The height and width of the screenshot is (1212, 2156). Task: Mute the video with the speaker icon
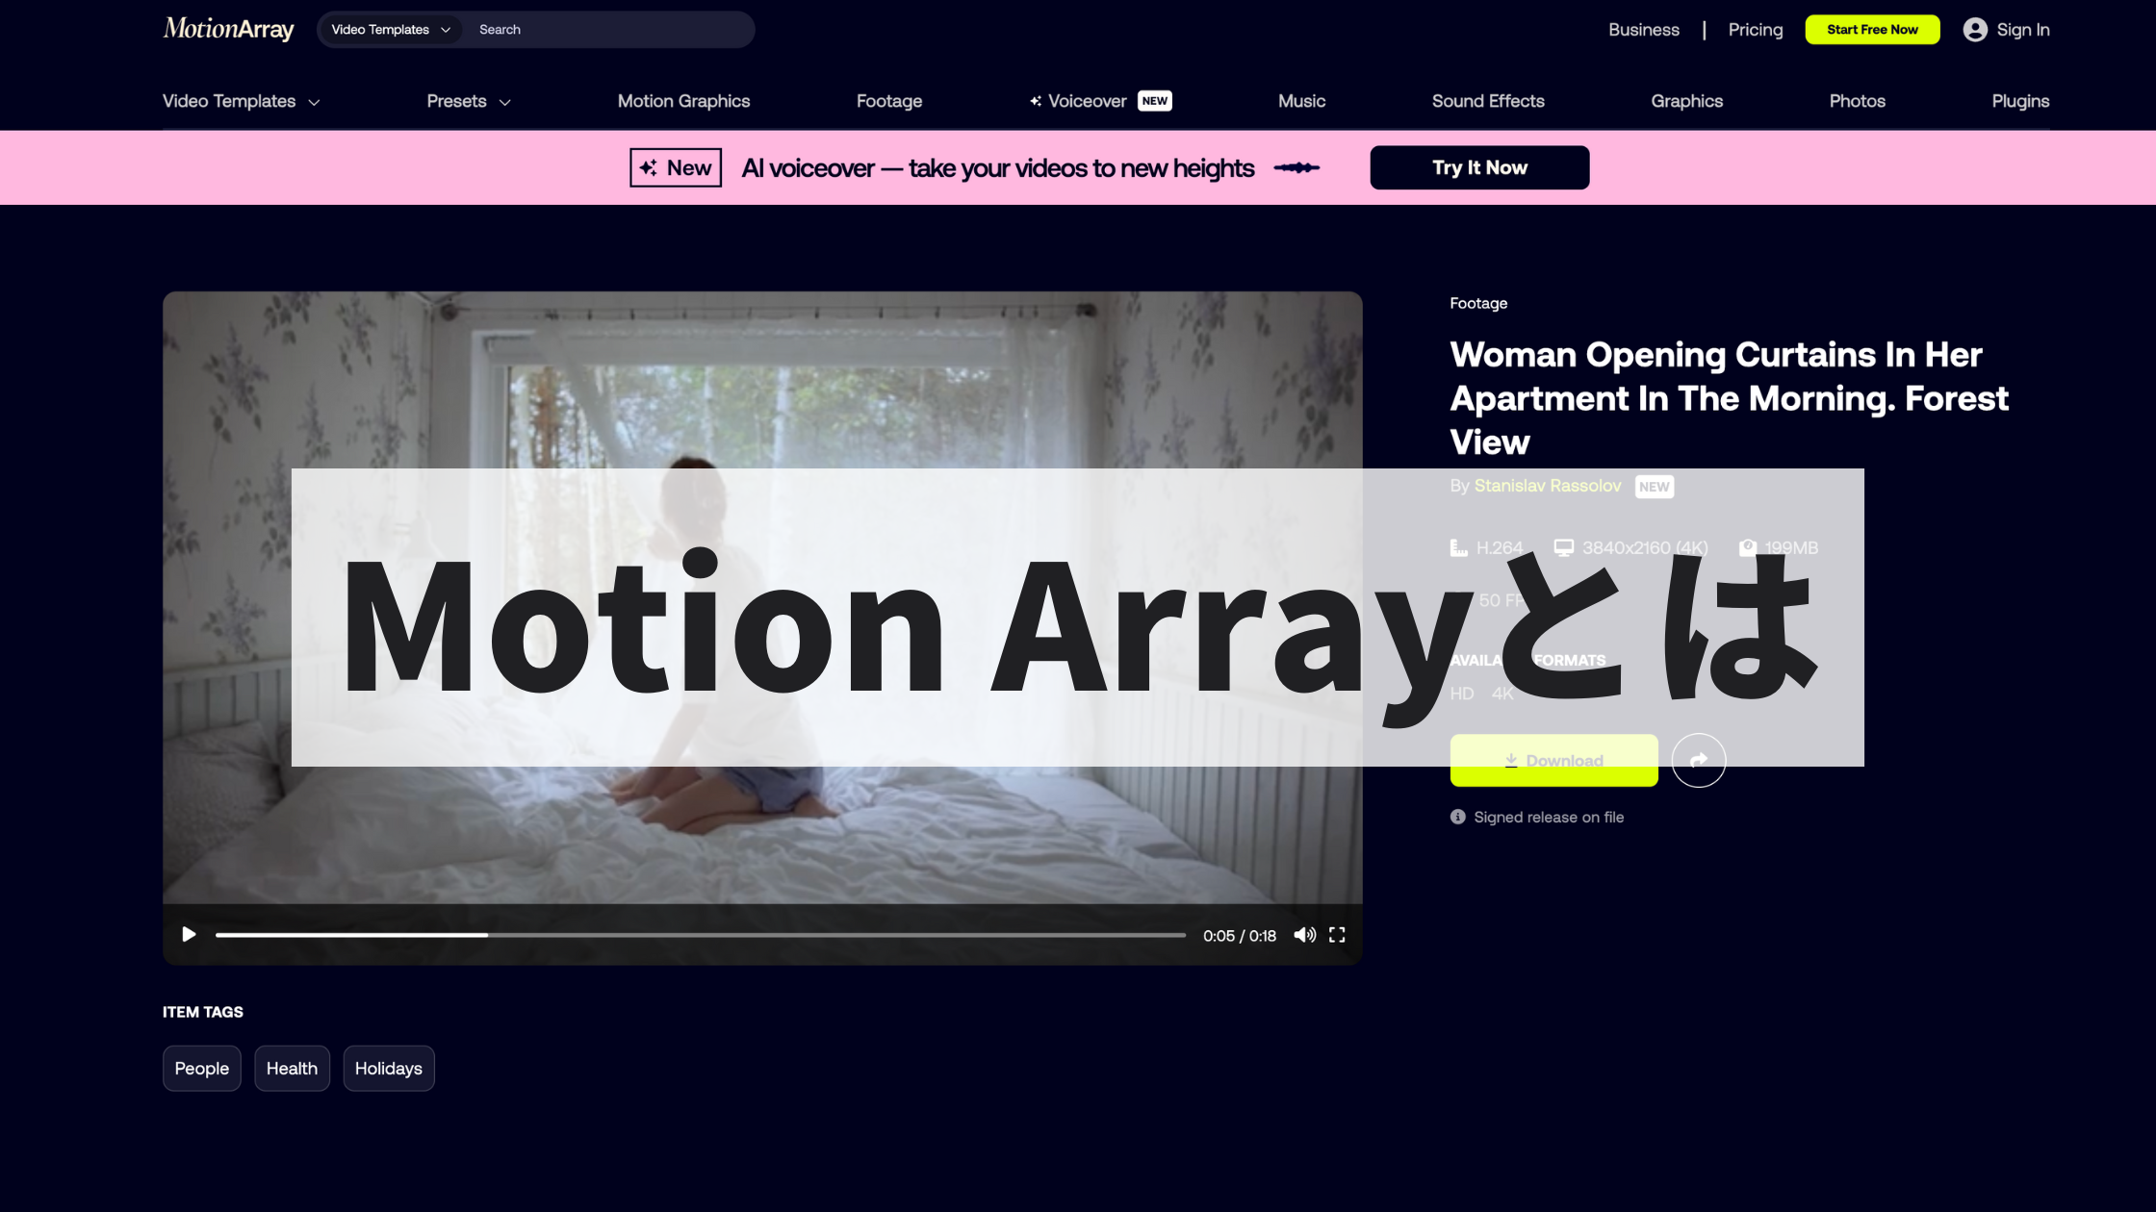(1304, 935)
